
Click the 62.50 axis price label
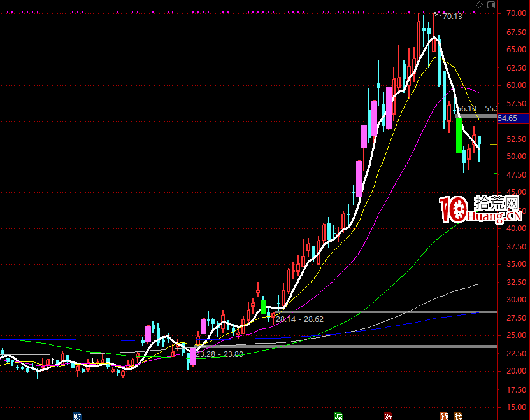[x=516, y=68]
